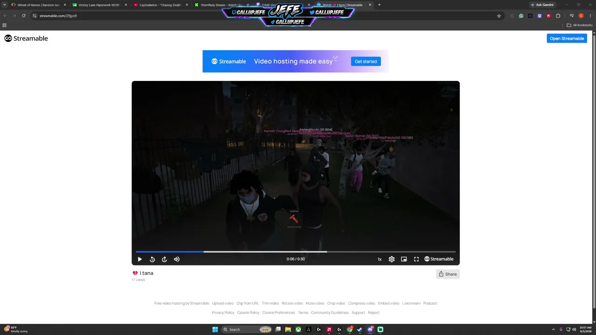The width and height of the screenshot is (596, 335).
Task: Show hidden system tray icons
Action: (x=554, y=329)
